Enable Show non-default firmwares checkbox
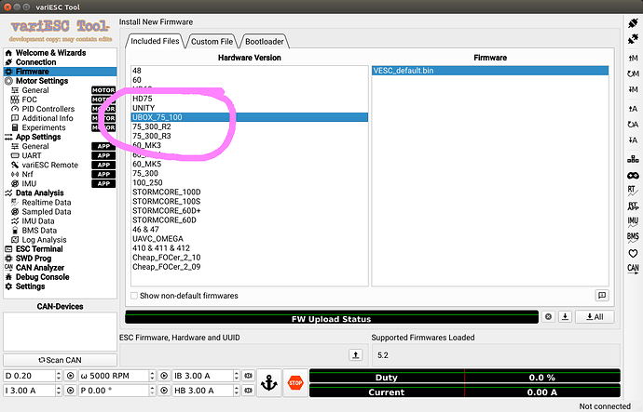This screenshot has width=643, height=412. pos(134,296)
